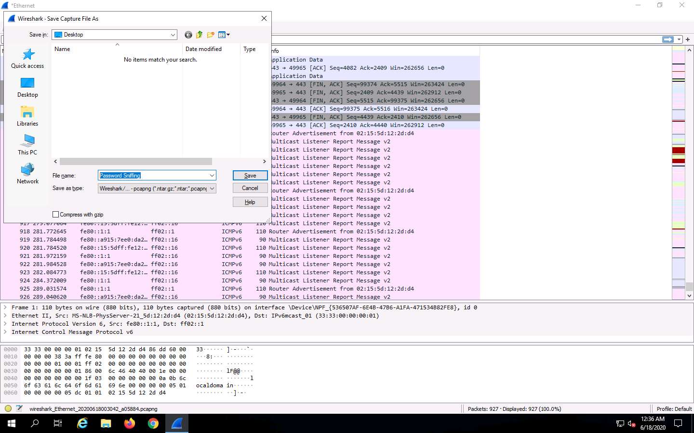Click hex dump offset 0050 row
Image resolution: width=694 pixels, height=433 pixels.
pos(128,385)
